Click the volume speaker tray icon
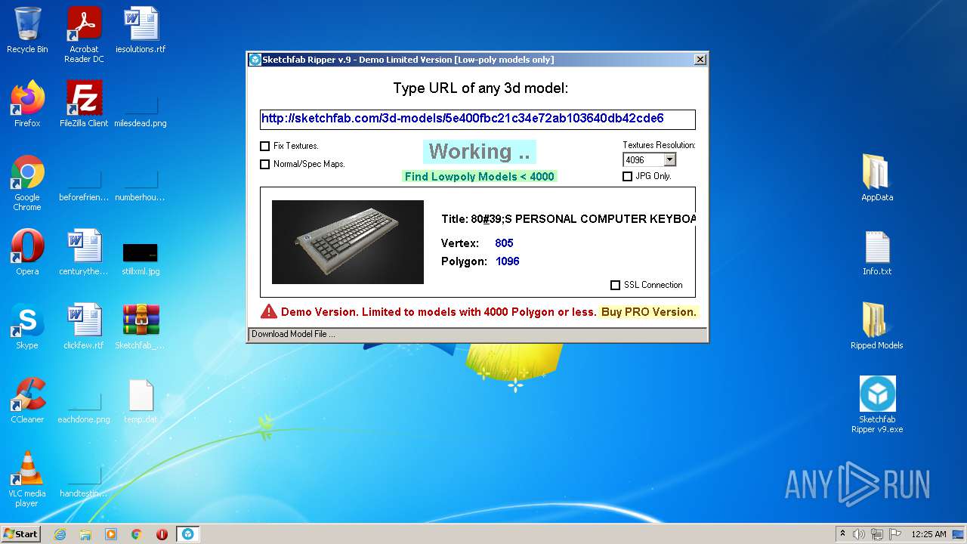 tap(859, 534)
